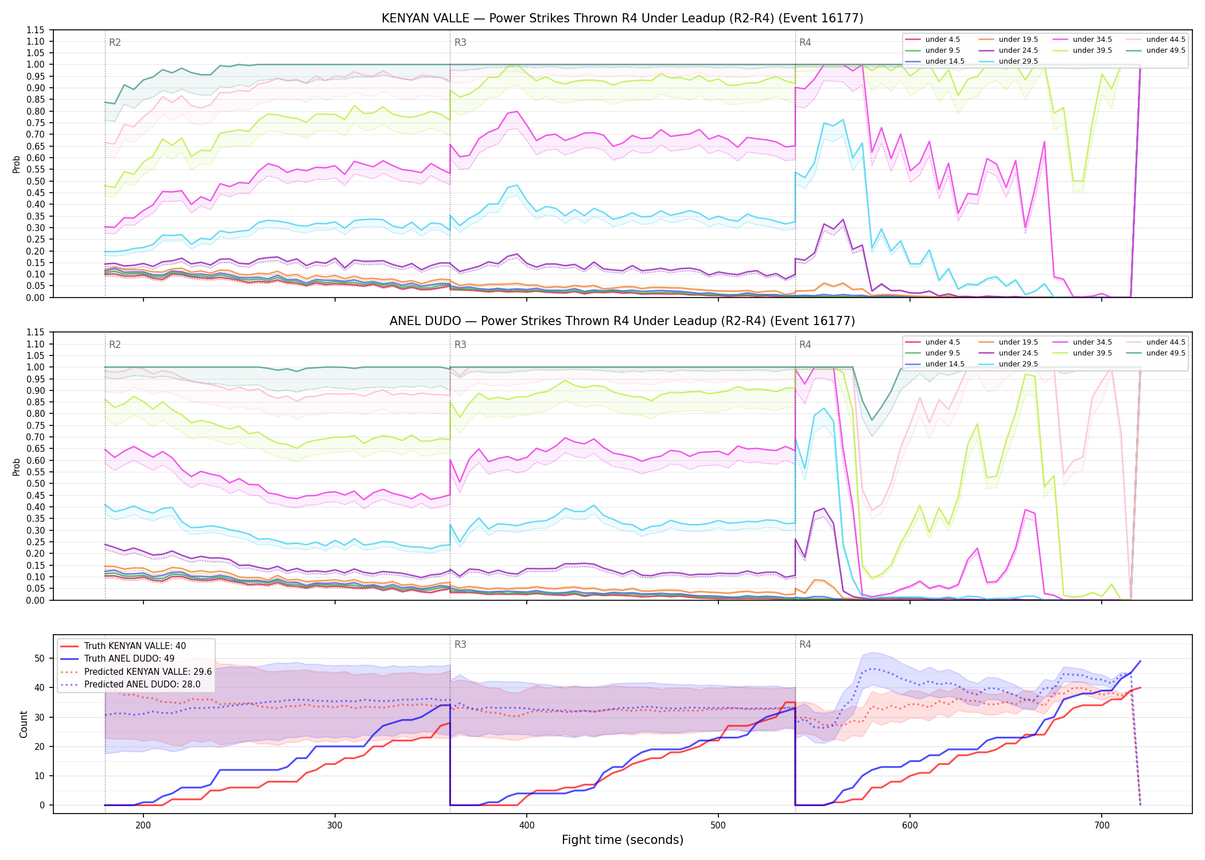This screenshot has height=860, width=1205.
Task: Click the R3 round marker in the KENYAN VALLE chart
Action: pyautogui.click(x=460, y=42)
